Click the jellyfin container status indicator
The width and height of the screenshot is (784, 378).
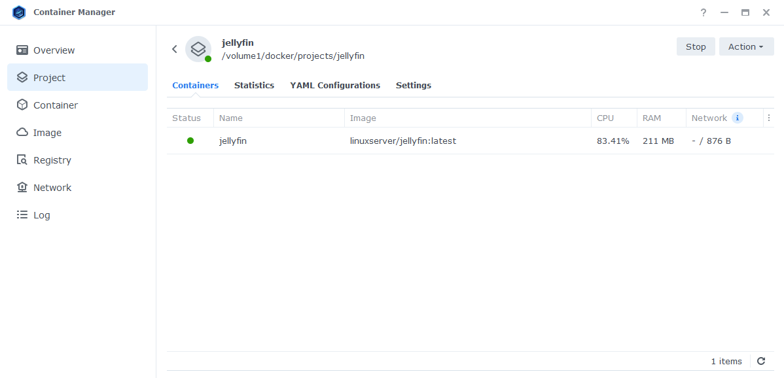[x=190, y=141]
